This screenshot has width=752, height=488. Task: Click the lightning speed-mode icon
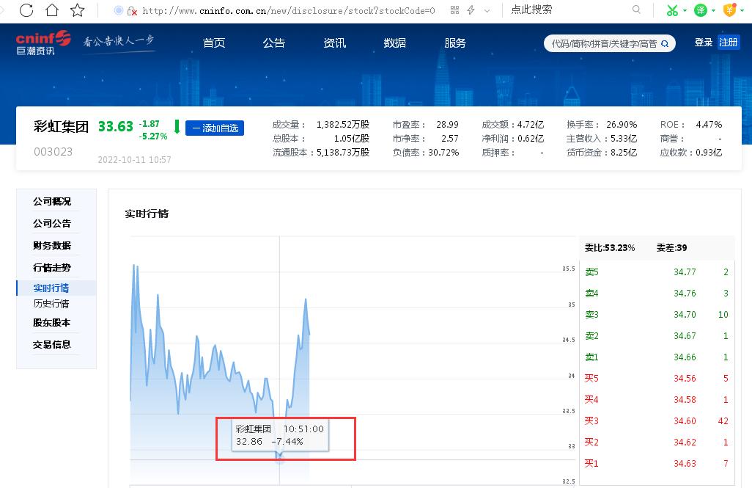click(x=471, y=10)
